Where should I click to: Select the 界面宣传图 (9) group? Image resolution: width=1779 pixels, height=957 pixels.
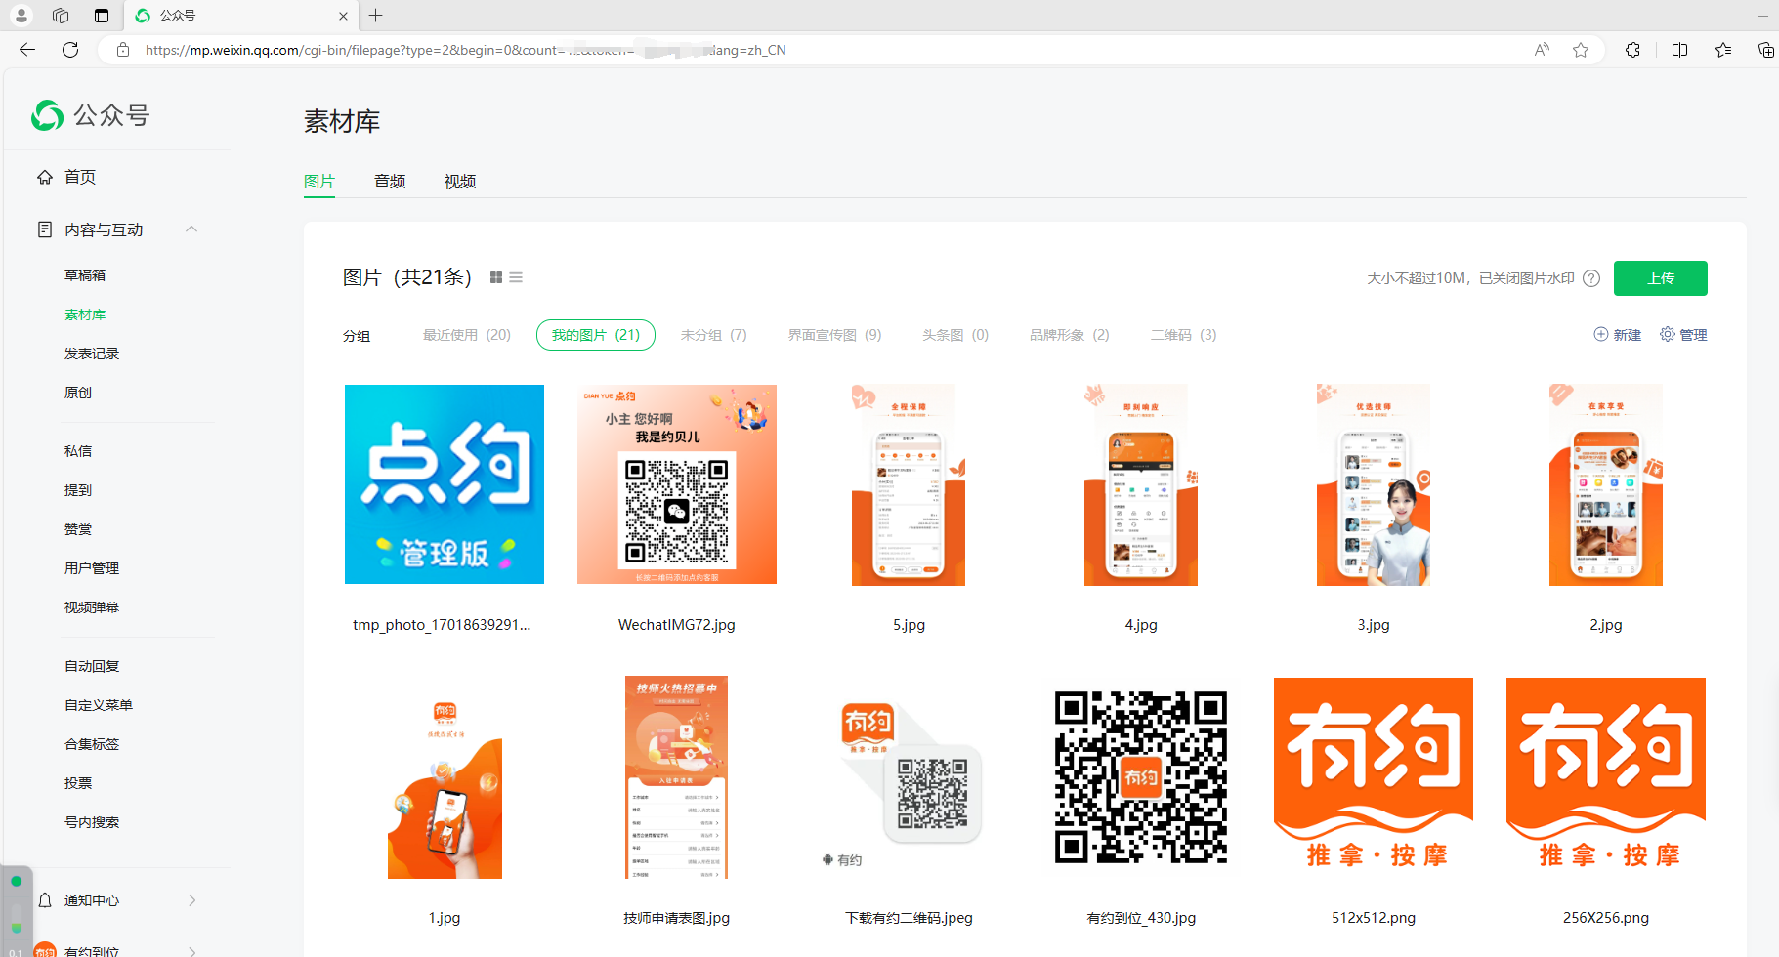[835, 335]
